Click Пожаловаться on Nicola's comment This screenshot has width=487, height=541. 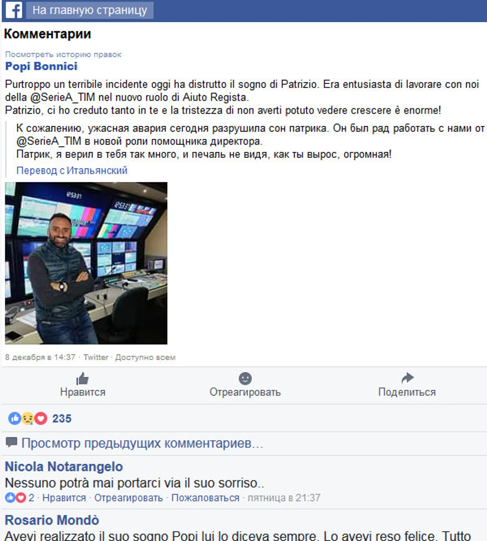tap(205, 498)
